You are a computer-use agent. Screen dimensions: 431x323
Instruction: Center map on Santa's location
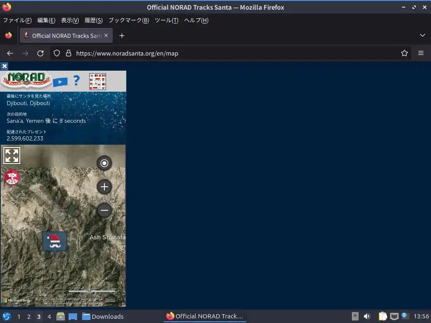tap(104, 163)
